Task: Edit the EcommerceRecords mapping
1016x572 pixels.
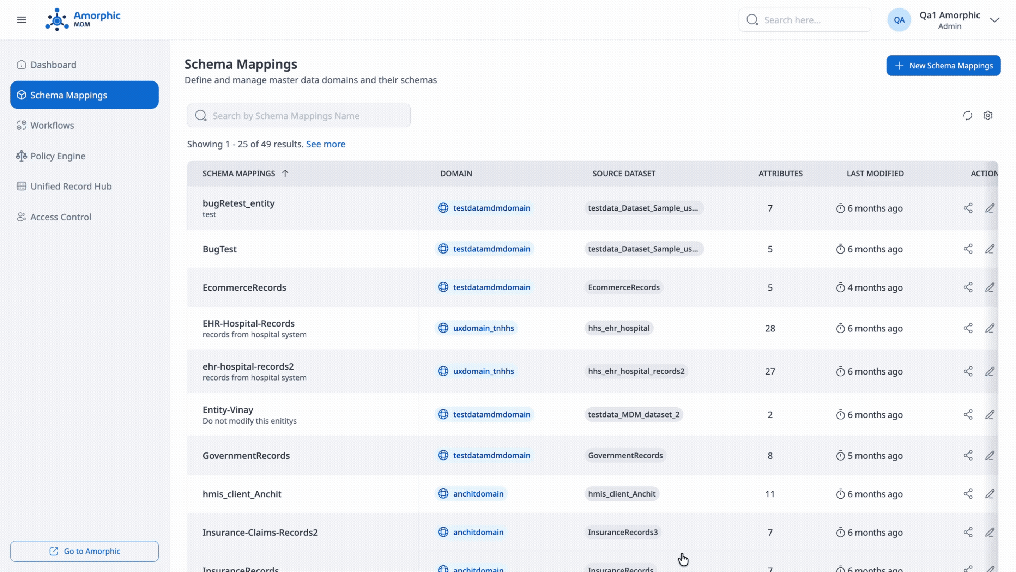Action: (x=990, y=287)
